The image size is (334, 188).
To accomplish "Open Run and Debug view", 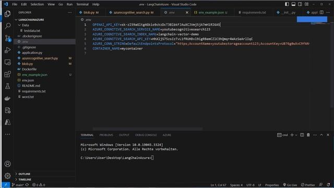I will click(7, 50).
